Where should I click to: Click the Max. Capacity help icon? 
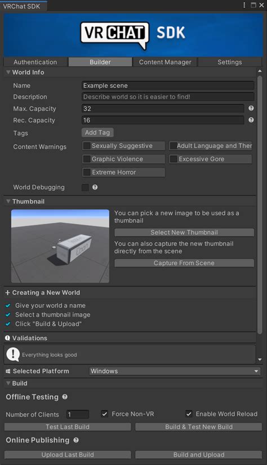click(x=251, y=108)
